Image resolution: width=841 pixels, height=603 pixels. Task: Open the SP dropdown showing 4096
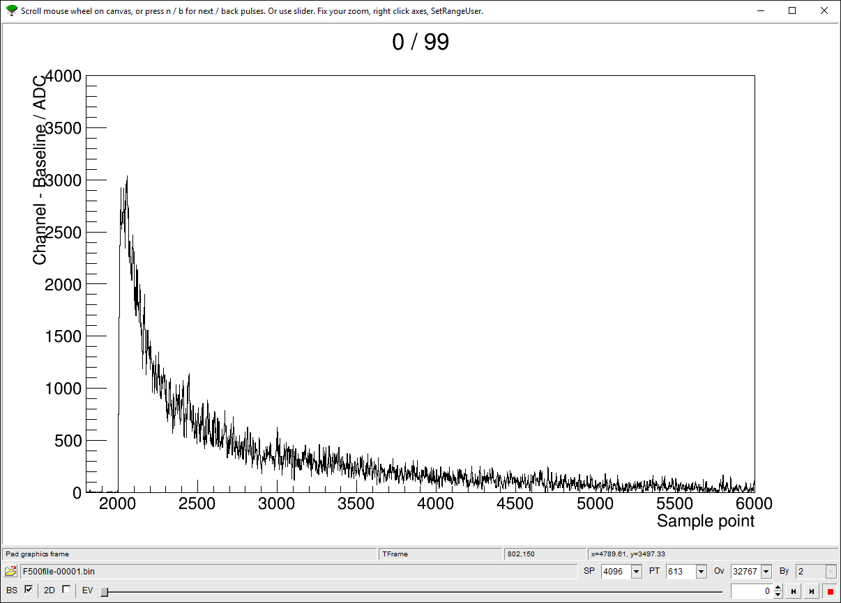click(636, 572)
